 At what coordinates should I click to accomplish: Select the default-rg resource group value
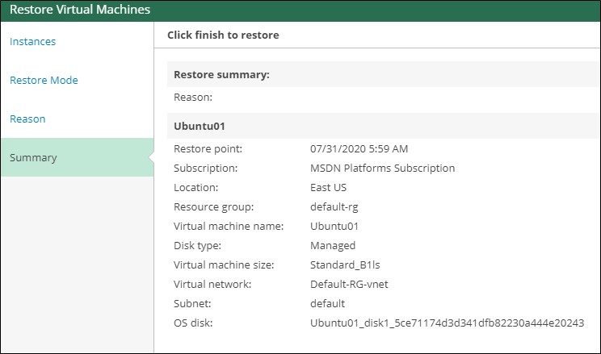[334, 207]
